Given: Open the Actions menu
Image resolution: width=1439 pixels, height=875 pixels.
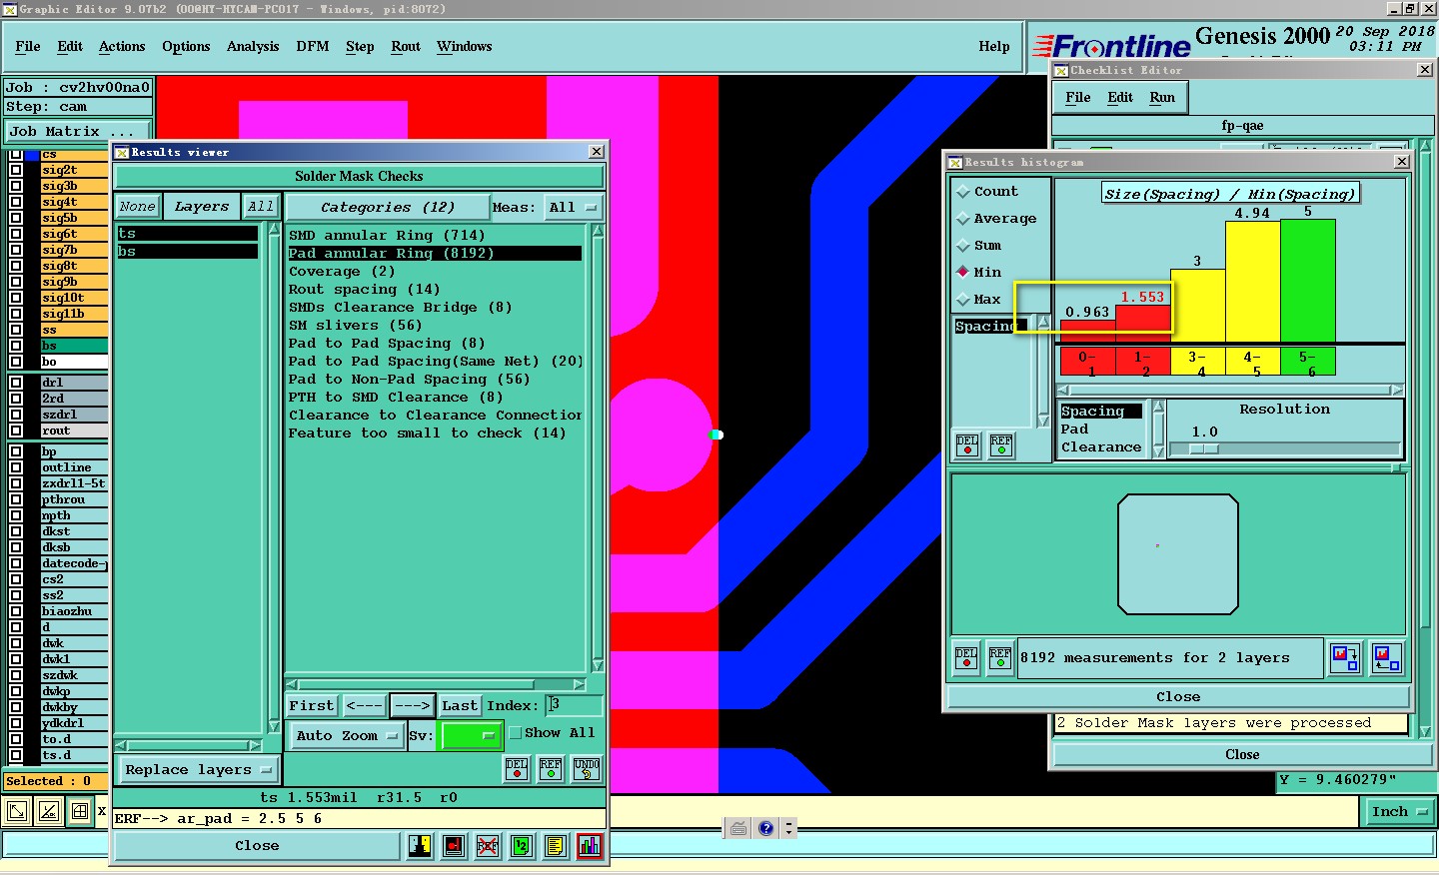Looking at the screenshot, I should (x=122, y=47).
